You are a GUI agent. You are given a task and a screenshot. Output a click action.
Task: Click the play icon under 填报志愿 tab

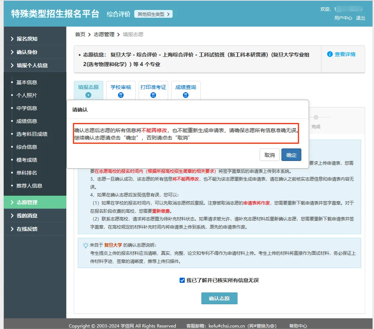[x=88, y=95]
